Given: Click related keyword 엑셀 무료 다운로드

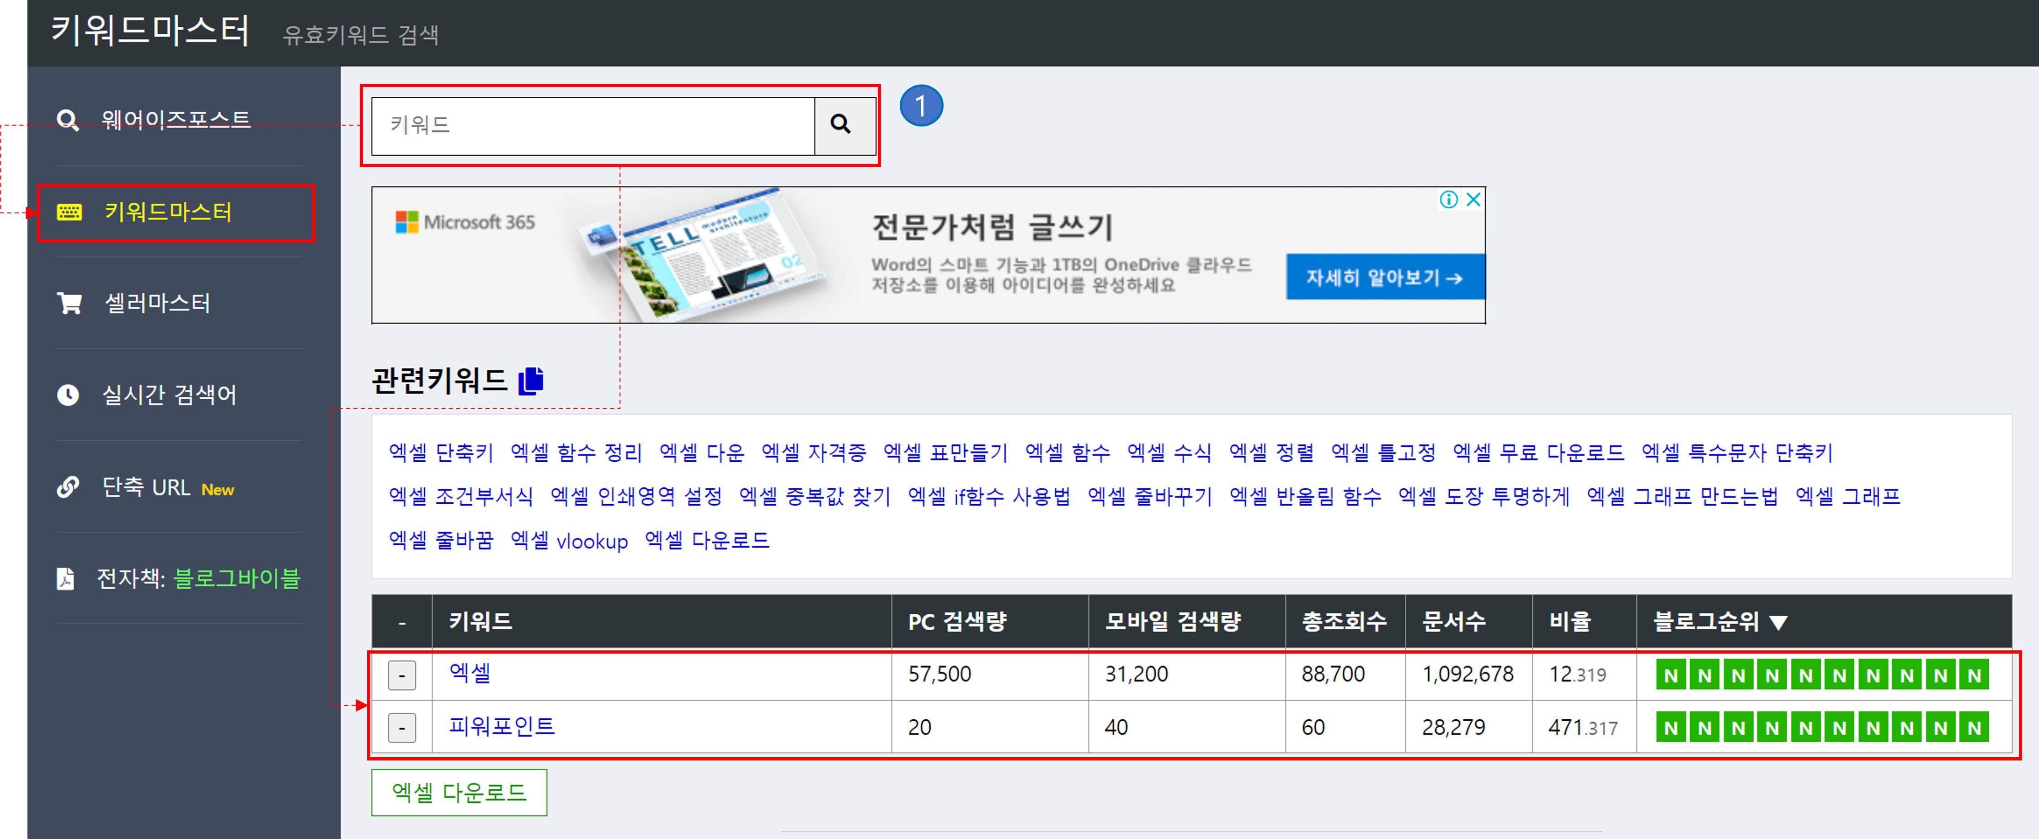Looking at the screenshot, I should [1538, 452].
